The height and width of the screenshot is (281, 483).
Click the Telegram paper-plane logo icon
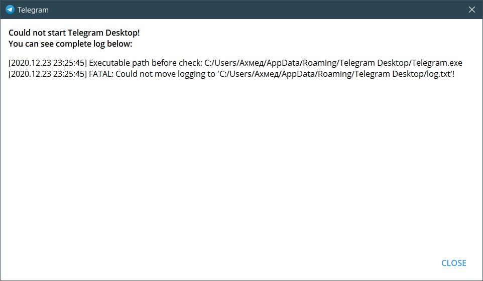tap(10, 10)
